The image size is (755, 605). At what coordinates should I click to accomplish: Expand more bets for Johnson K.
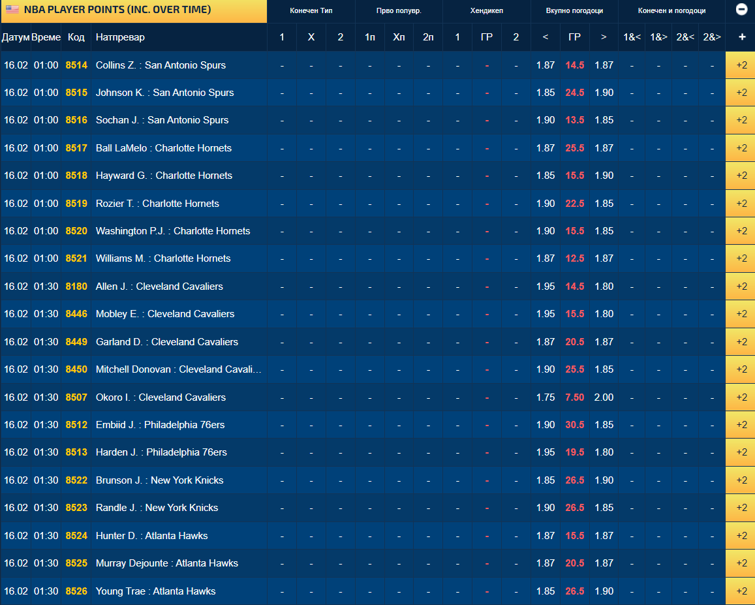(x=741, y=93)
